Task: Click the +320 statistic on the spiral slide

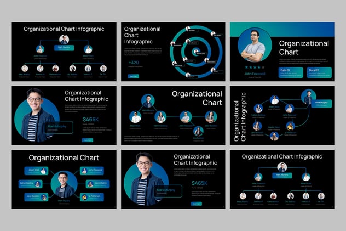Action: [x=134, y=63]
